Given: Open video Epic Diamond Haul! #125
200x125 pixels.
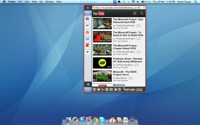Looking at the screenshot, I should tap(128, 21).
